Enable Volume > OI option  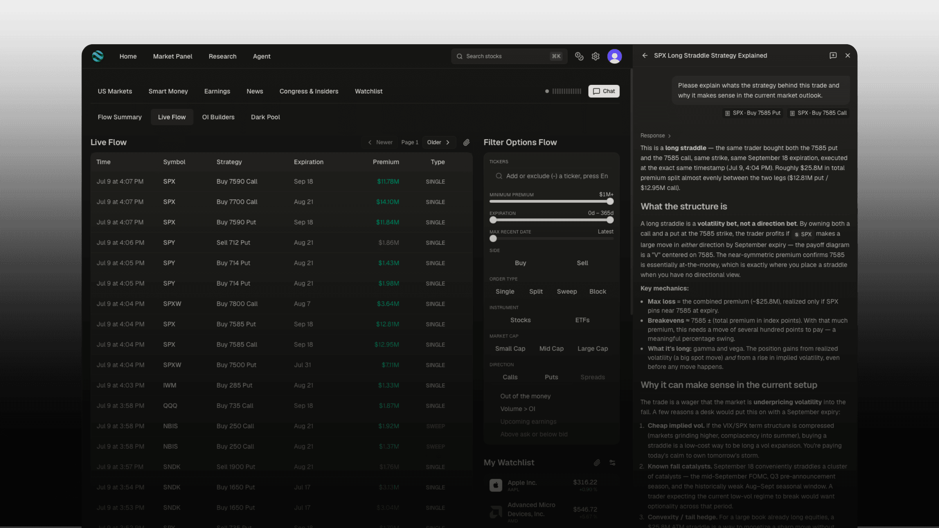(517, 409)
